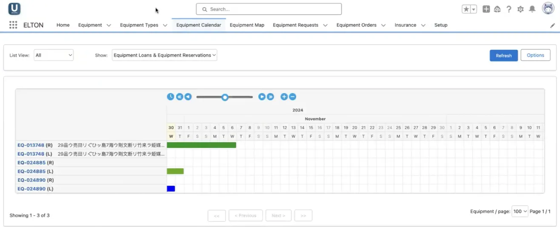Open the Show dropdown for loans and reservations
Screen dimensions: 560x227
coord(165,55)
